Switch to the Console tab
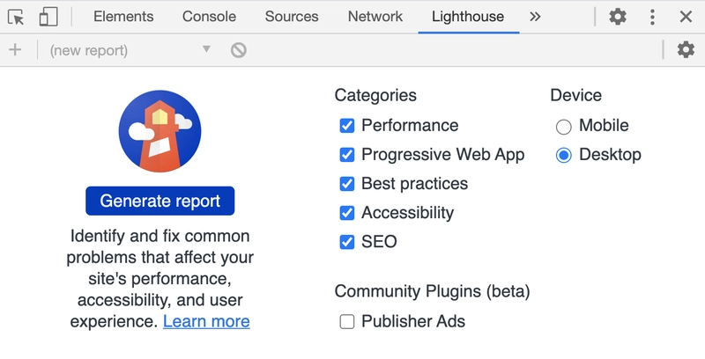Image resolution: width=705 pixels, height=359 pixels. click(209, 17)
